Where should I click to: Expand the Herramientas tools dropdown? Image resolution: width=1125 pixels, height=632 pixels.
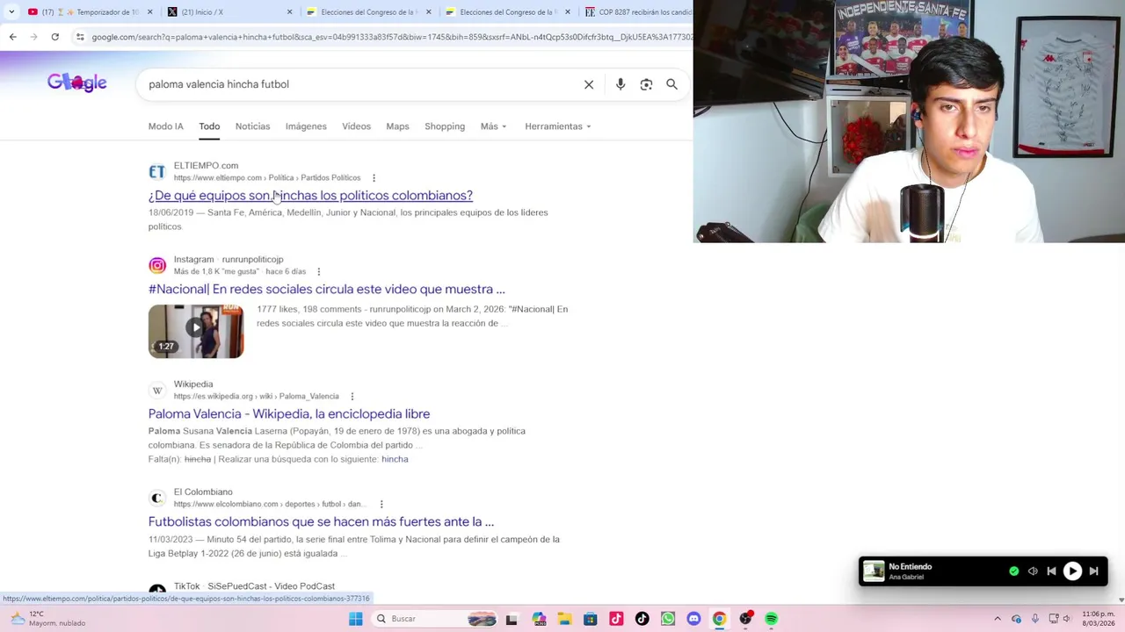coord(558,126)
